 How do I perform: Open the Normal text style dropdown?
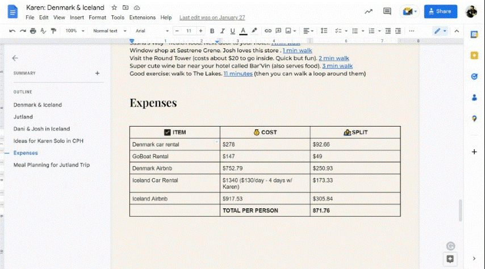[x=108, y=31]
